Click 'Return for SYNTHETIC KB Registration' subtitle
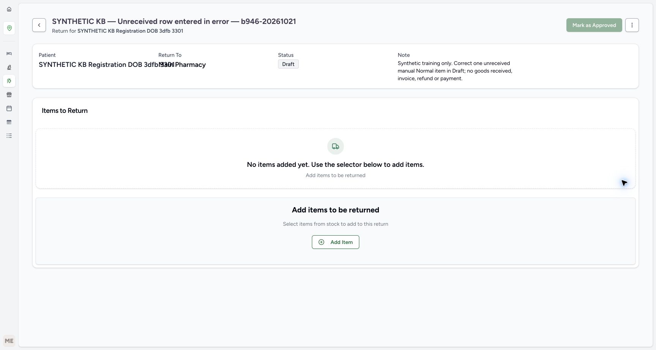The image size is (656, 350). (x=118, y=31)
